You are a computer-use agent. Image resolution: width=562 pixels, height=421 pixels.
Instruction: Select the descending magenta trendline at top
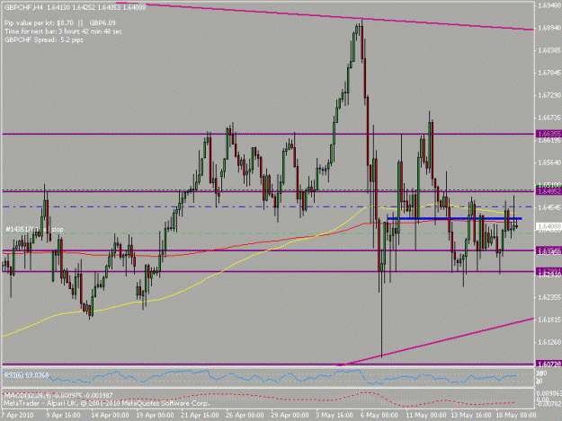click(x=325, y=16)
